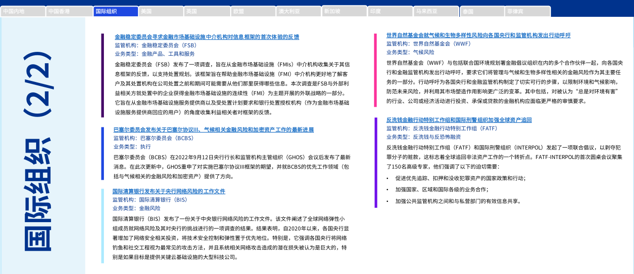Jump to the 新加坡 tab
This screenshot has height=274, width=634.
tap(344, 11)
